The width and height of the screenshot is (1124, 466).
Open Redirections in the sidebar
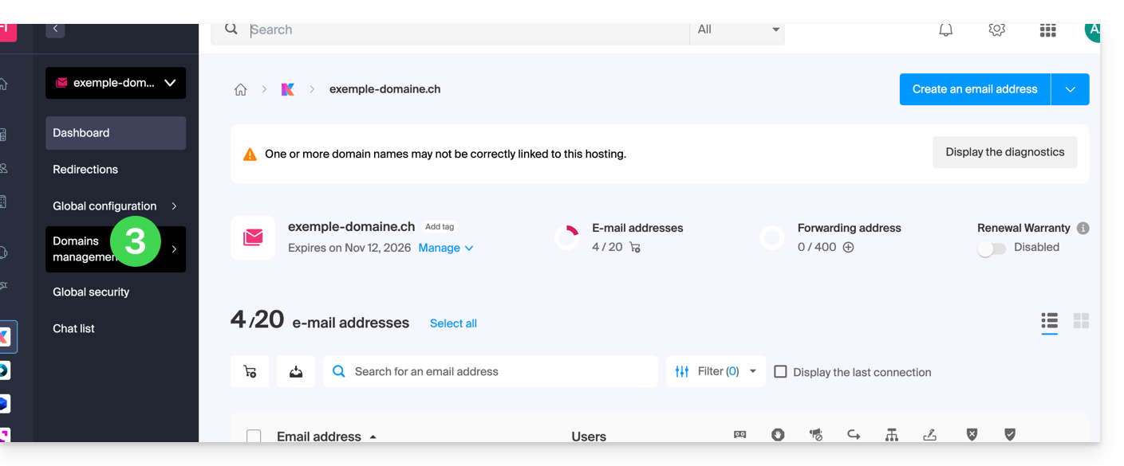click(85, 170)
